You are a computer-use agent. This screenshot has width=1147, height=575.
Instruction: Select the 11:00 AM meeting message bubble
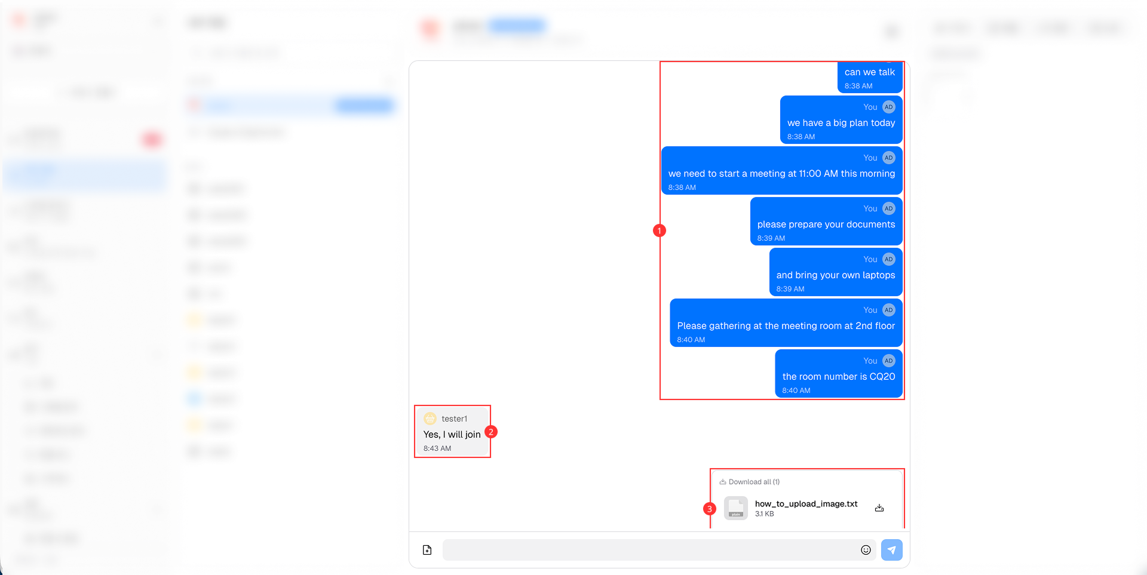click(x=781, y=174)
